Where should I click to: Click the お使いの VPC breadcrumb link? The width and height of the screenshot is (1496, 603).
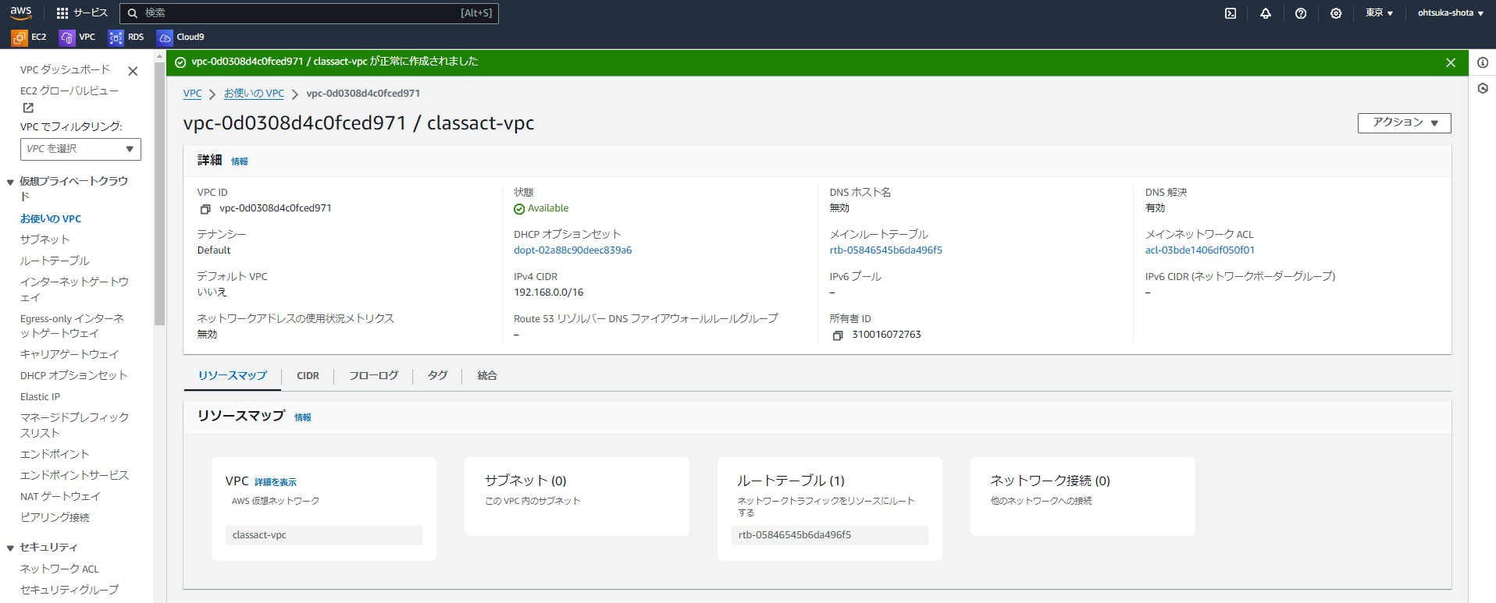(x=254, y=94)
